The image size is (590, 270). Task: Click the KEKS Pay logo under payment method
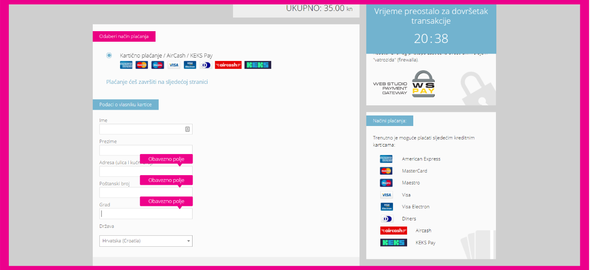258,65
